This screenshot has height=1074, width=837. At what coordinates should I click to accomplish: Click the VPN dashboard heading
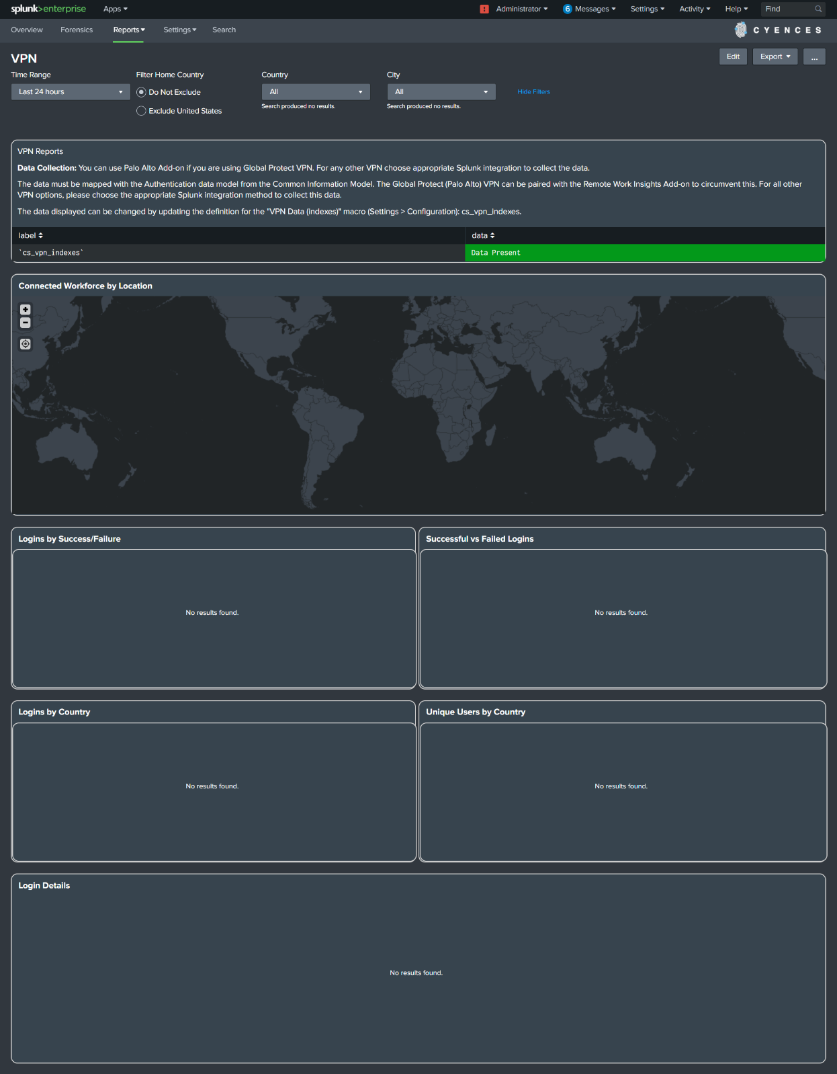pos(24,58)
